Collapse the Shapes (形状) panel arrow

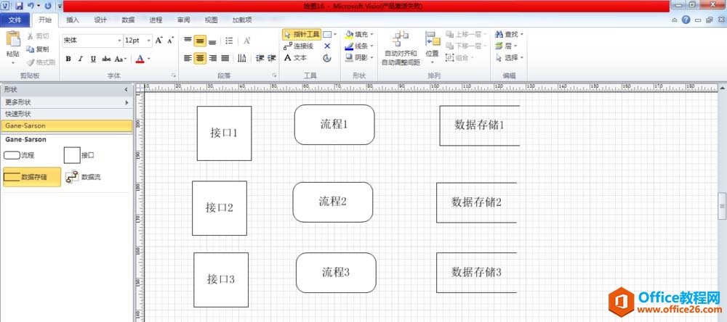point(126,89)
